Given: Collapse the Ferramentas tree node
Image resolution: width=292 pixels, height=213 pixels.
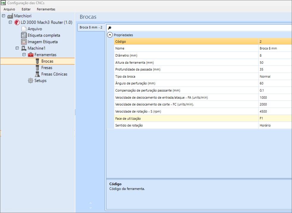Looking at the screenshot, I should (x=24, y=55).
